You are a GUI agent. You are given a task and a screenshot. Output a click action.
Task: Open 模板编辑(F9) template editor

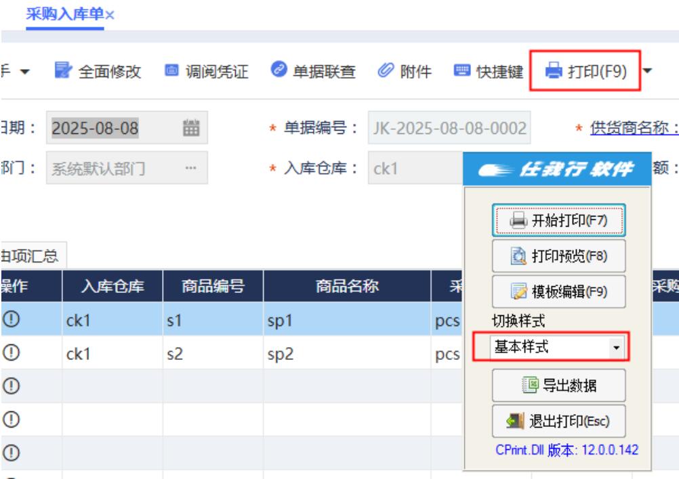click(x=558, y=292)
